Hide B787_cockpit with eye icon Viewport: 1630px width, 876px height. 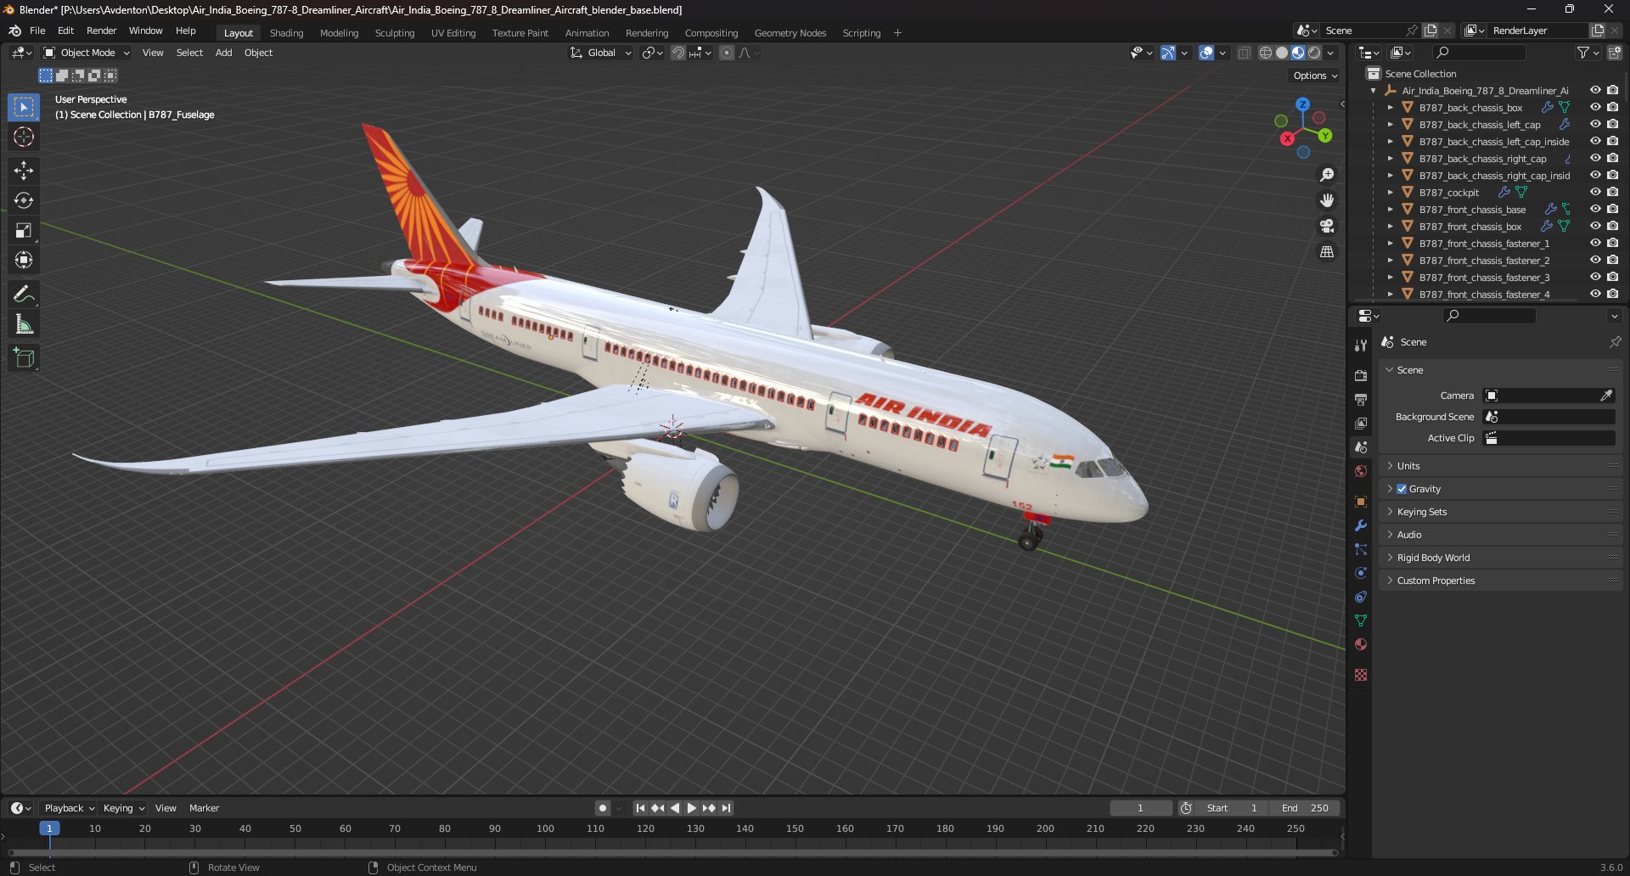(1595, 193)
